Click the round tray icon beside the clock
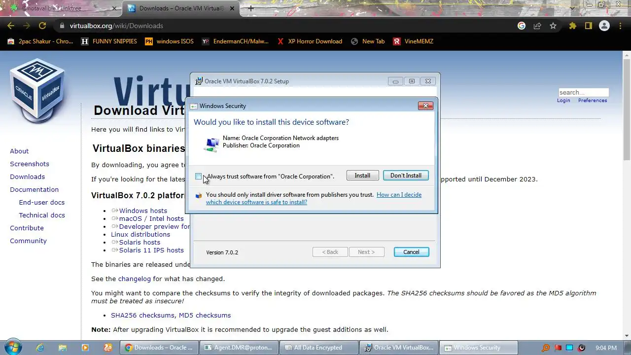 click(x=581, y=348)
